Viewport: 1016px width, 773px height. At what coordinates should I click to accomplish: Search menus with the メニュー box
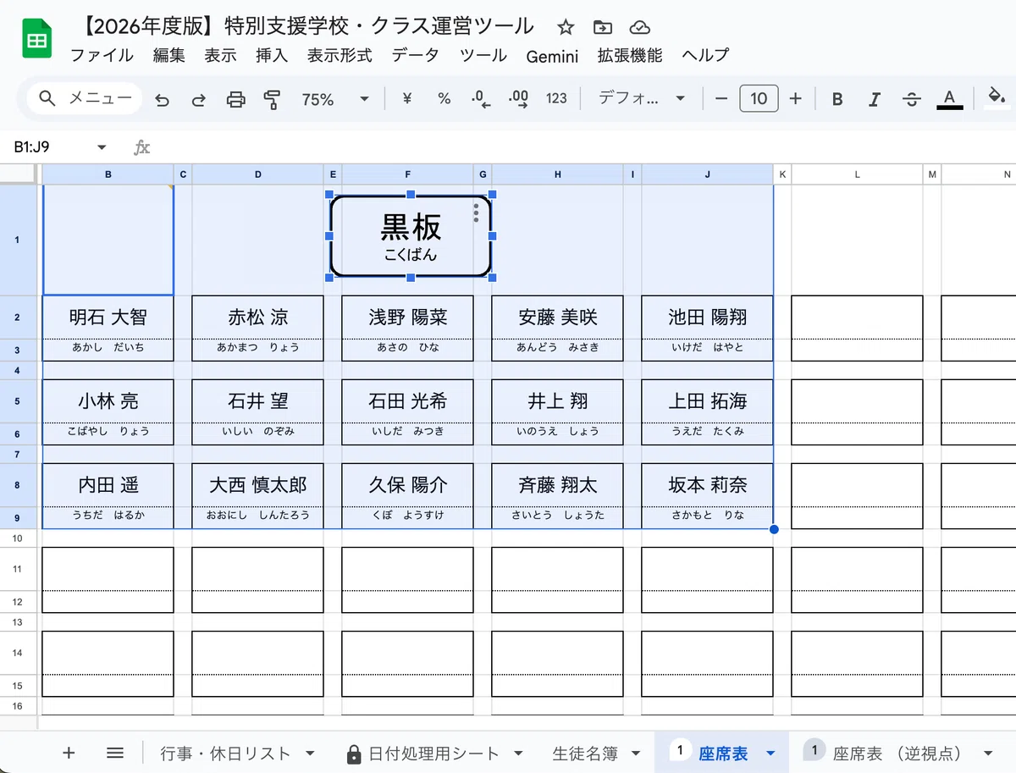click(85, 98)
